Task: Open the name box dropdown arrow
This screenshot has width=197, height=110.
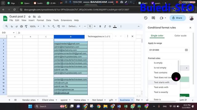Action: click(14, 33)
